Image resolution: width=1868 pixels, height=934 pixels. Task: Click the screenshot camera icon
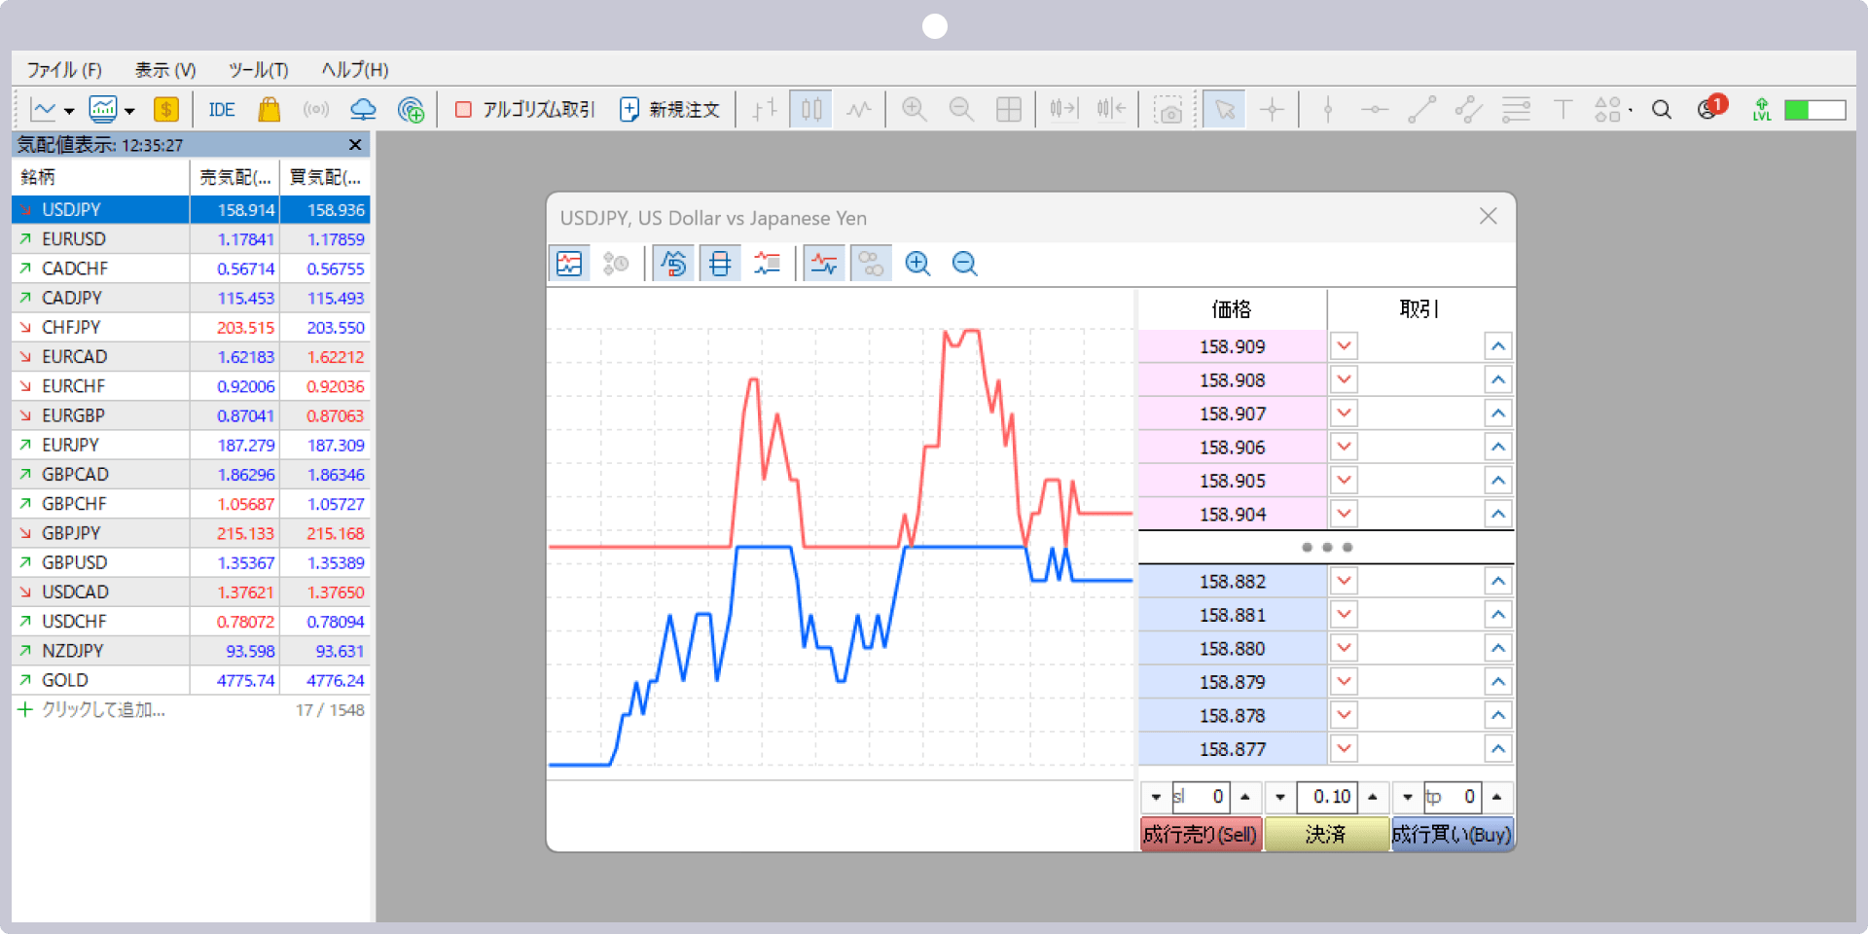tap(1167, 109)
